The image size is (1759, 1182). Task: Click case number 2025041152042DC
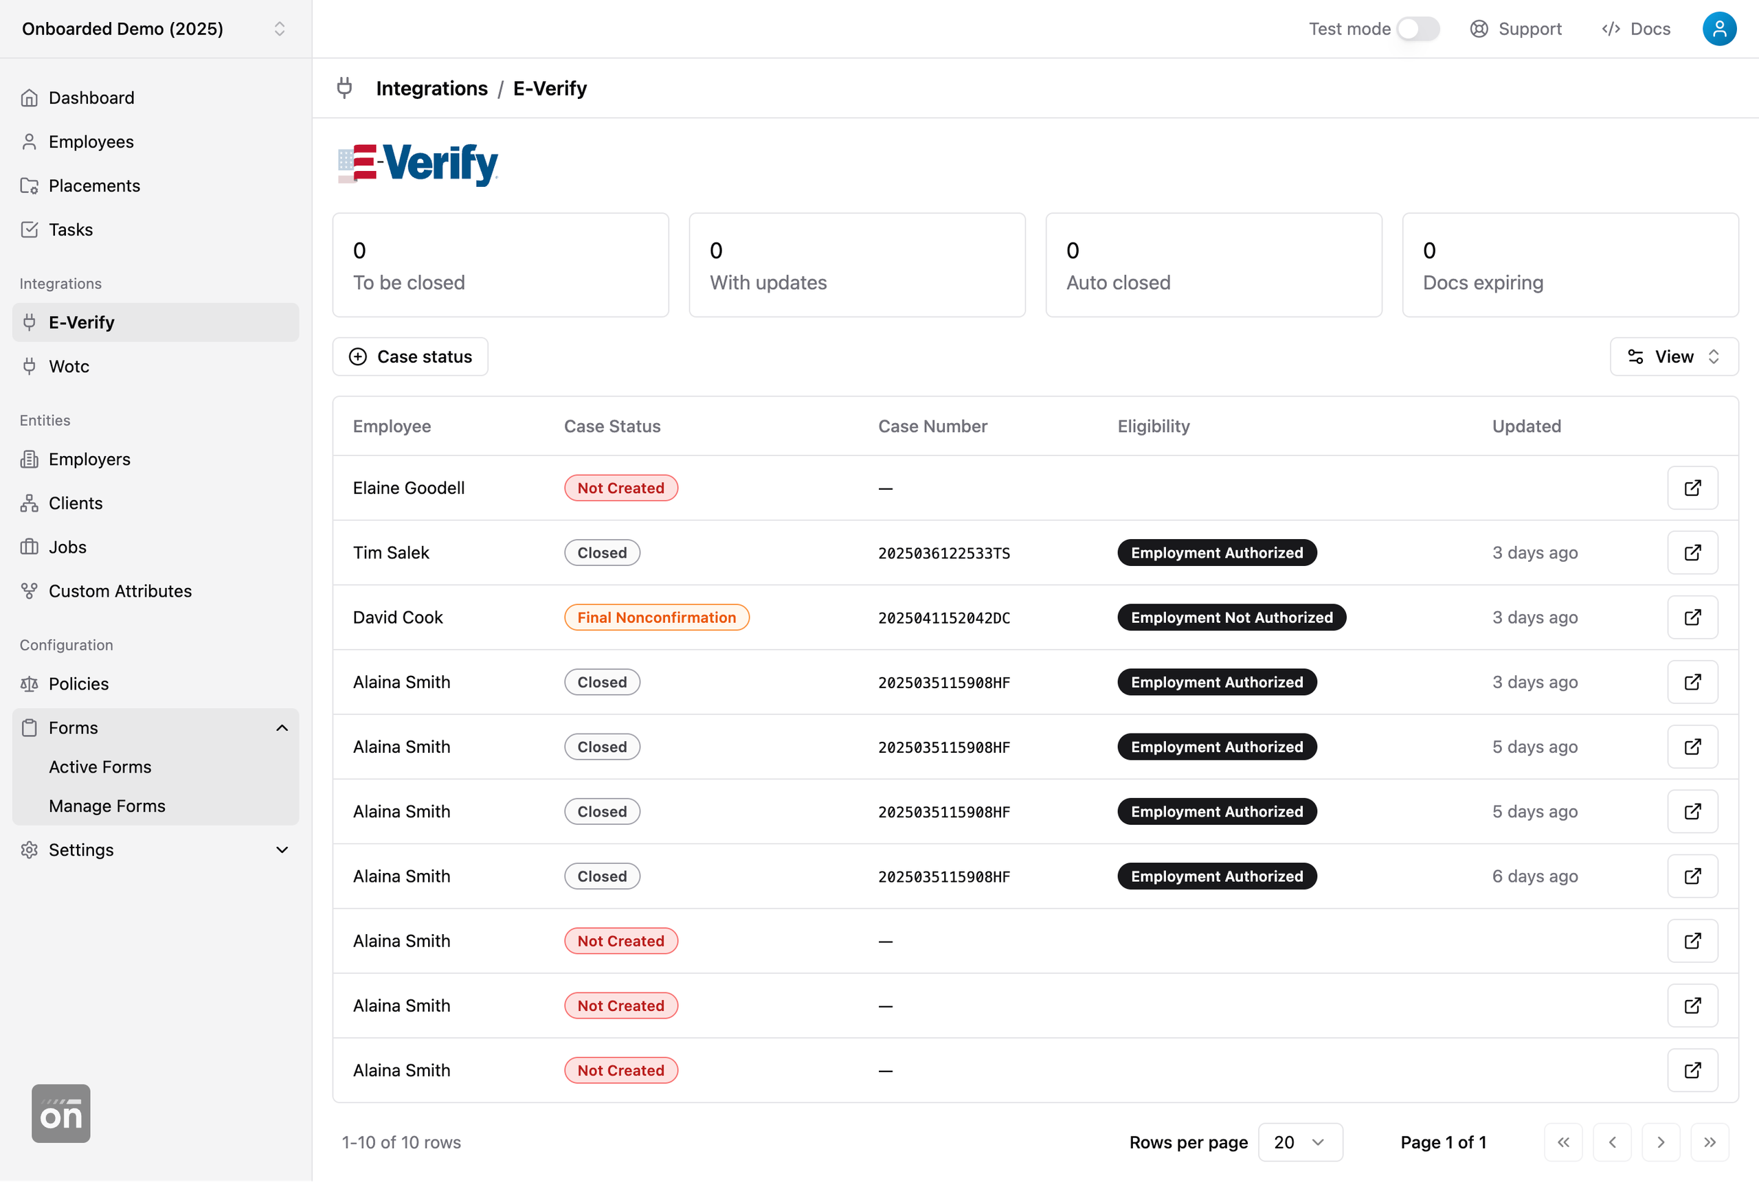coord(944,618)
